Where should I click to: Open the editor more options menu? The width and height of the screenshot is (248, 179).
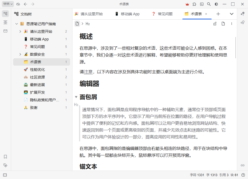point(232,24)
